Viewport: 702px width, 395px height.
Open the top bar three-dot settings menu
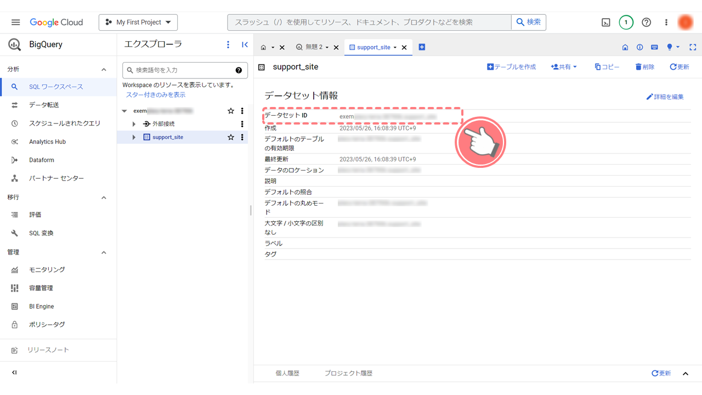666,22
